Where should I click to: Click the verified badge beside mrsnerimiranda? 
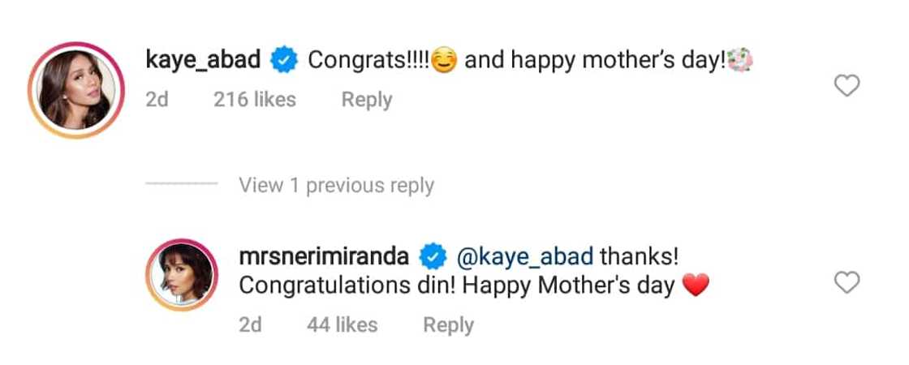tap(431, 258)
